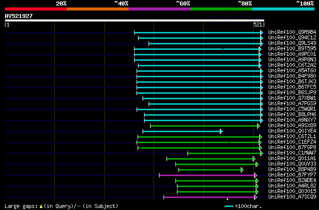Click the short cyan bar for UniRef100_Q0IVE4
The height and width of the screenshot is (210, 319).
[183, 132]
